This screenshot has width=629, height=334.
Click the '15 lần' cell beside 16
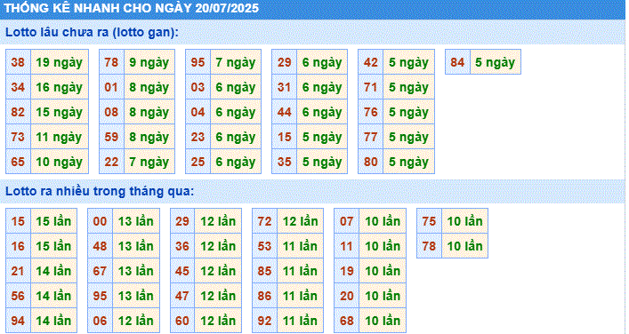tap(53, 246)
